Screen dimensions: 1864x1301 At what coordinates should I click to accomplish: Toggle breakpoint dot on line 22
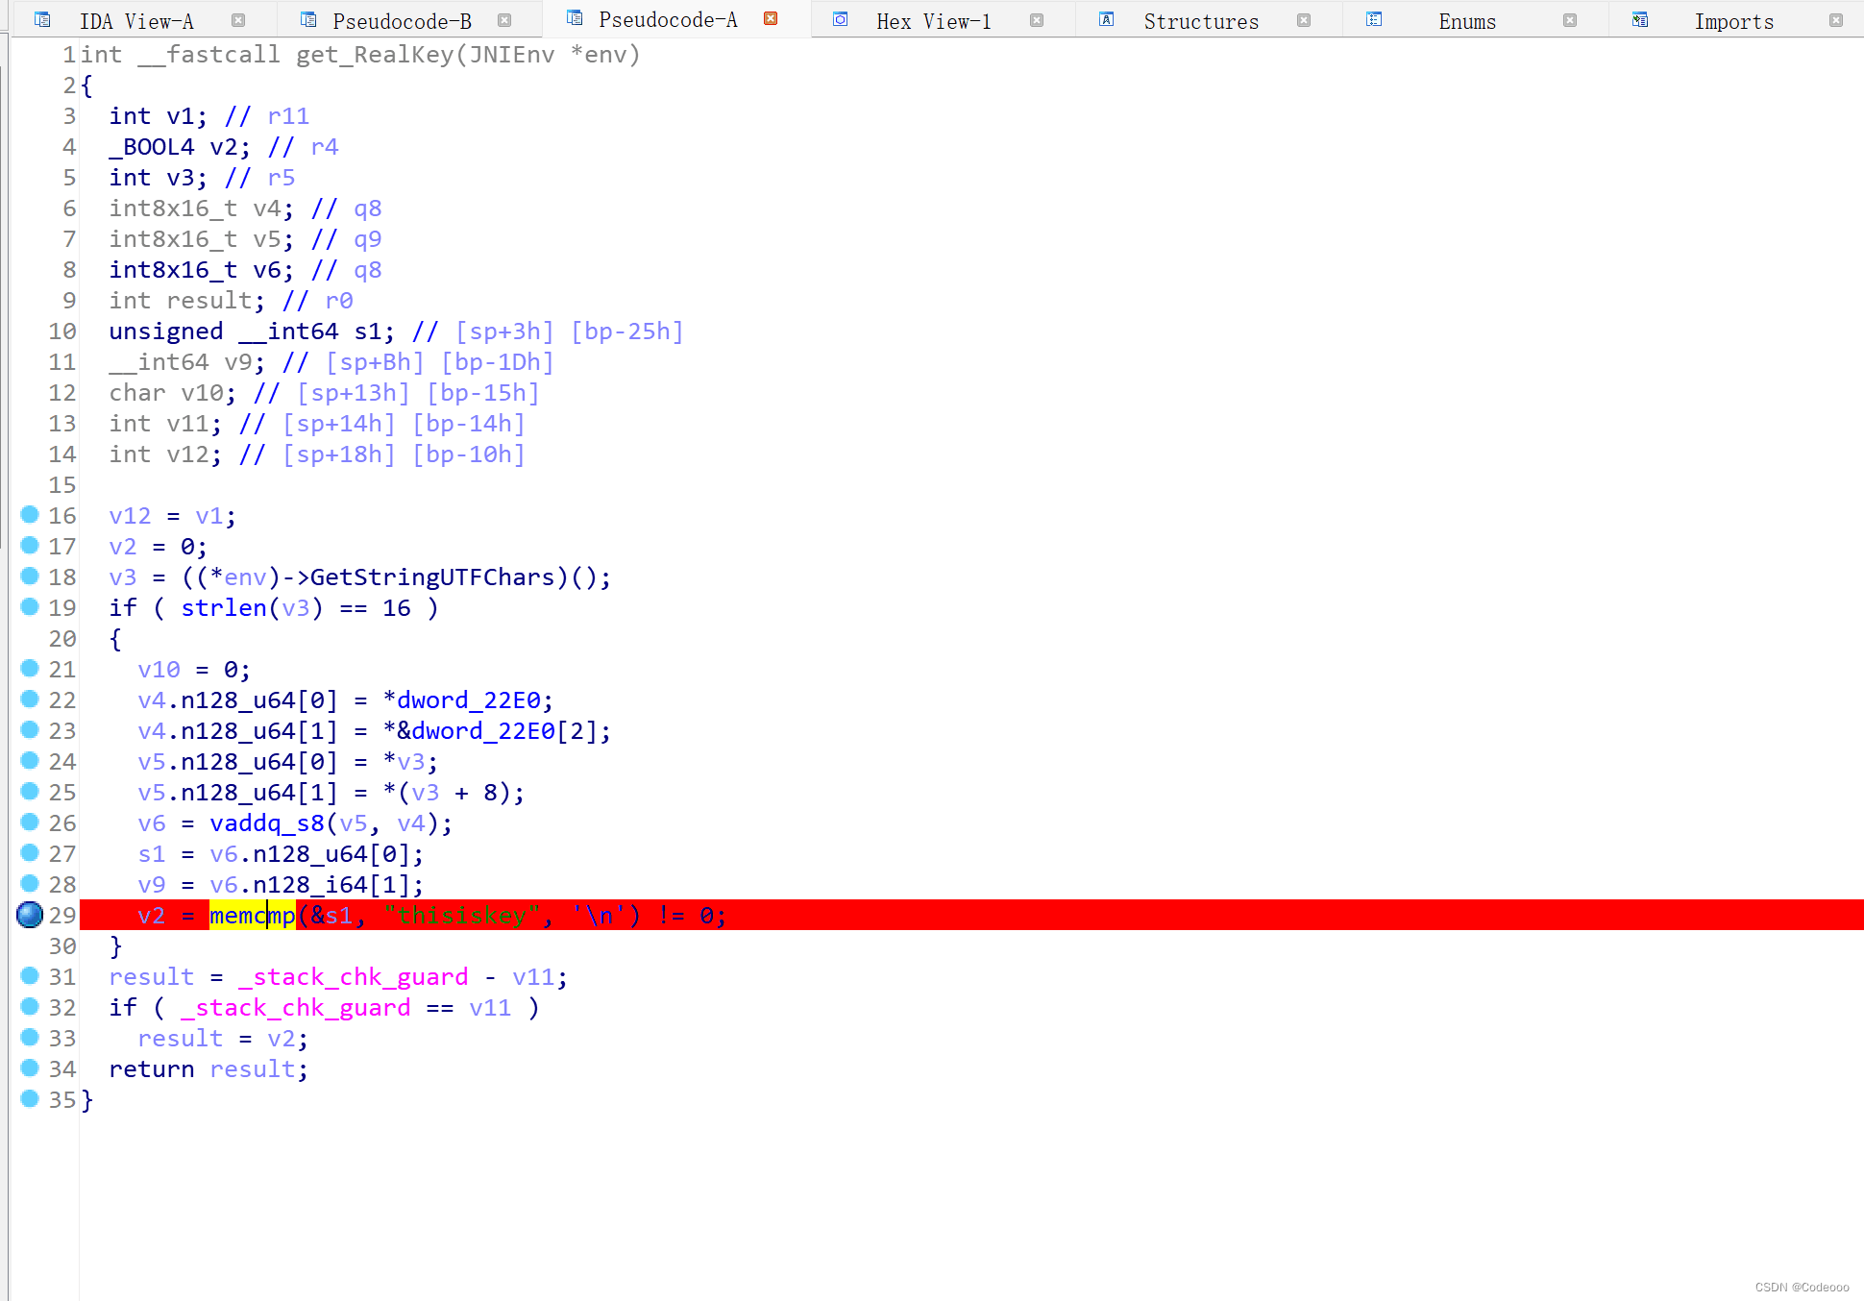[30, 699]
